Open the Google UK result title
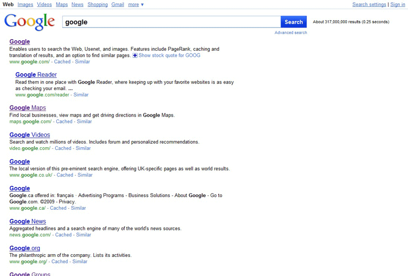The image size is (408, 276). [x=20, y=162]
